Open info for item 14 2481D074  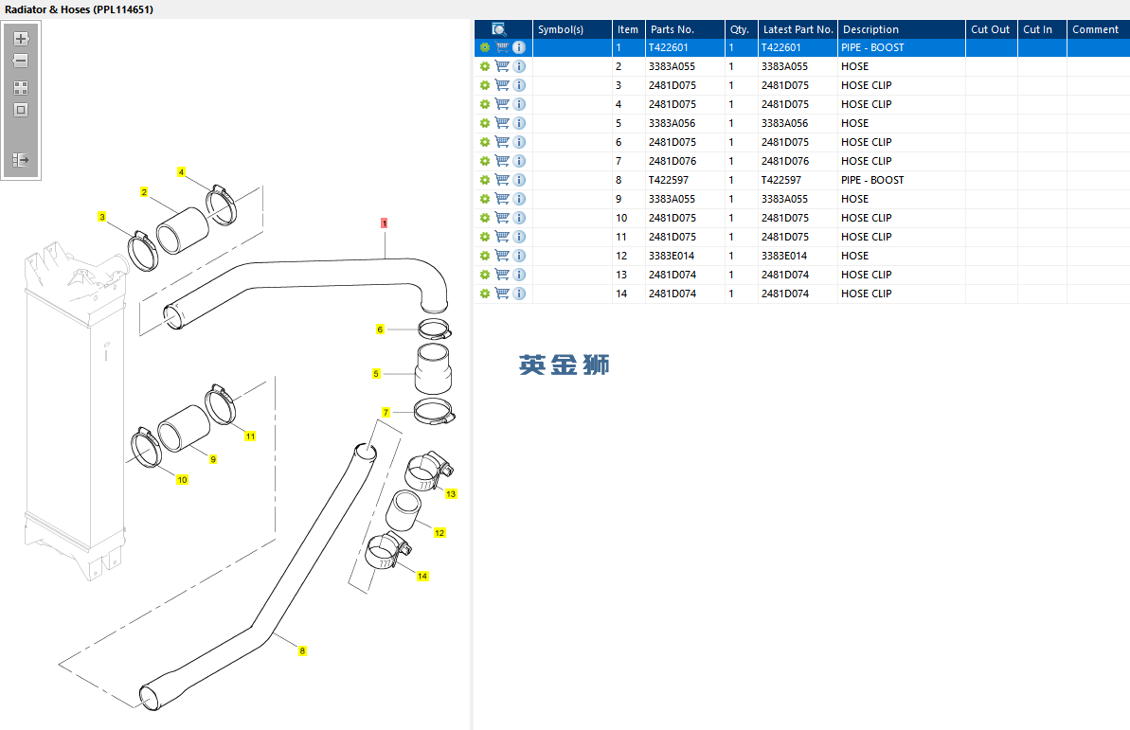click(x=519, y=294)
